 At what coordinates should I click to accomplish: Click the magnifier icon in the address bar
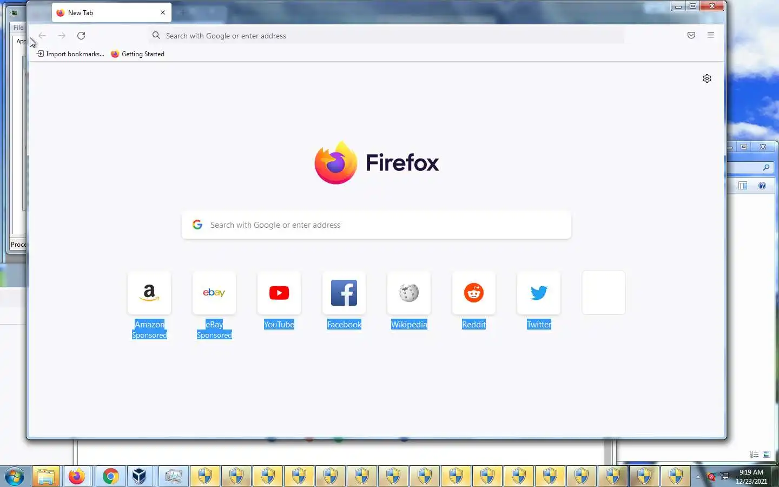(x=156, y=36)
